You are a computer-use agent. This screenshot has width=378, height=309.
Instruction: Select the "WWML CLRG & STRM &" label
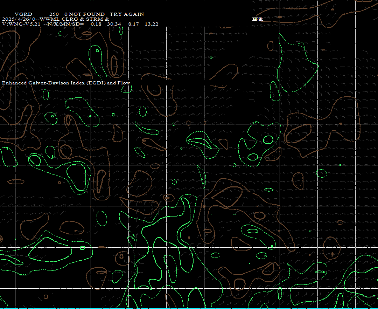(x=74, y=19)
